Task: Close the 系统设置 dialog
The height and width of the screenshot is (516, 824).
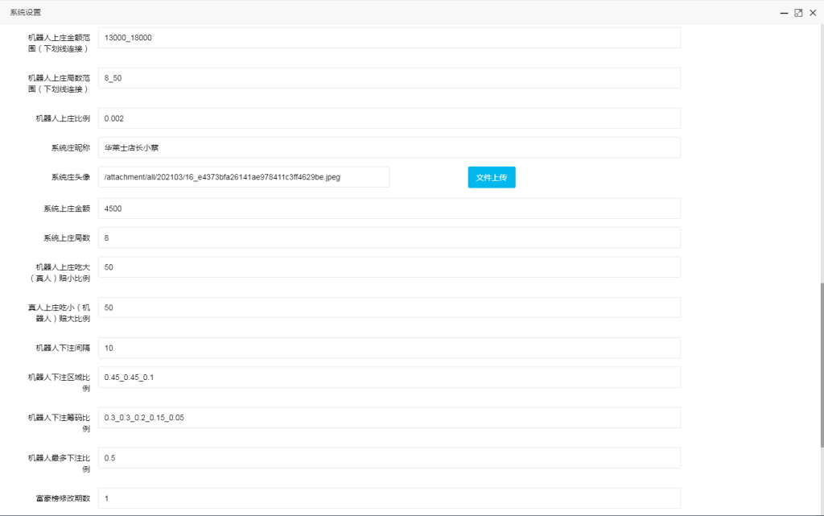Action: (813, 13)
